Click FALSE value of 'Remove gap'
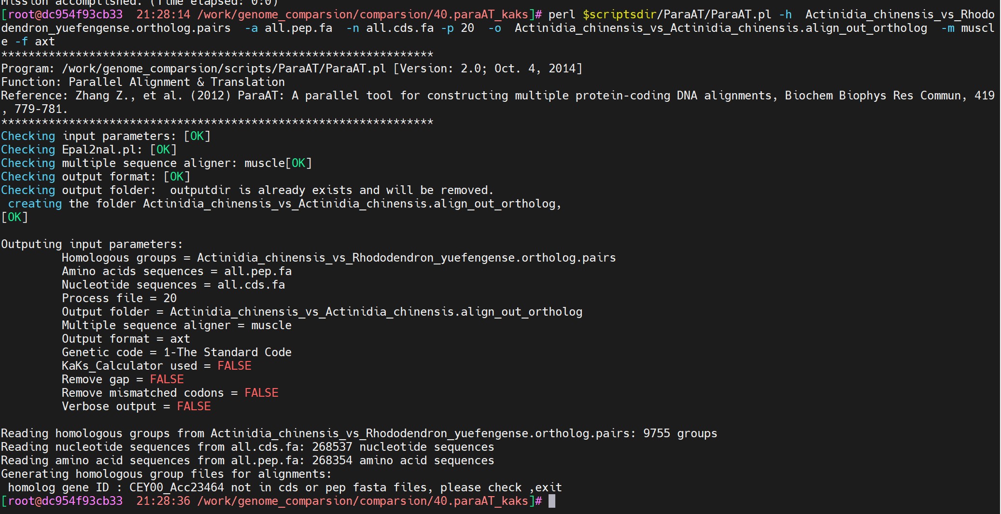This screenshot has height=514, width=1001. [167, 379]
